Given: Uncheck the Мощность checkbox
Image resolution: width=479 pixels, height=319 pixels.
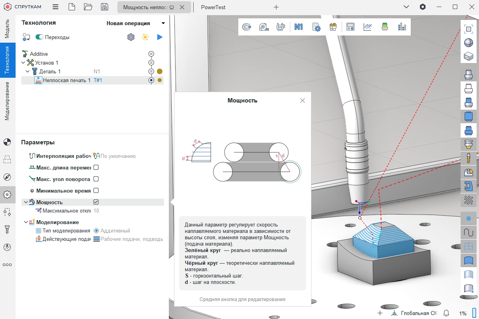Looking at the screenshot, I should [x=96, y=202].
